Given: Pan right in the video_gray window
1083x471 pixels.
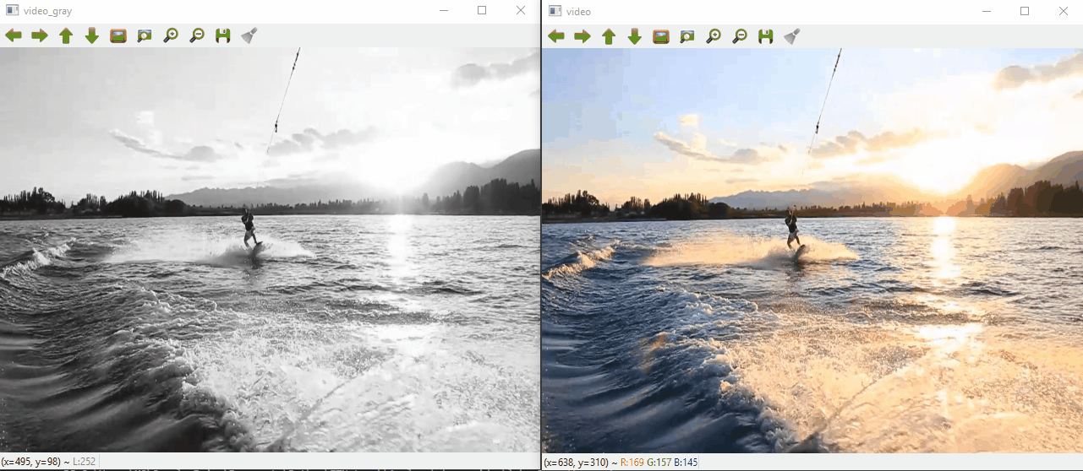Looking at the screenshot, I should (x=40, y=35).
